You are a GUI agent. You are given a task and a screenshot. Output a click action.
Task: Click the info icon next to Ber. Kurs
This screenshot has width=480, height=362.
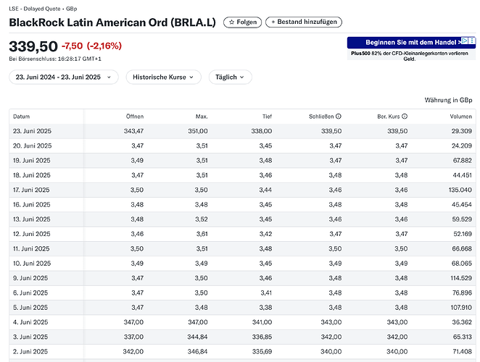tap(405, 116)
